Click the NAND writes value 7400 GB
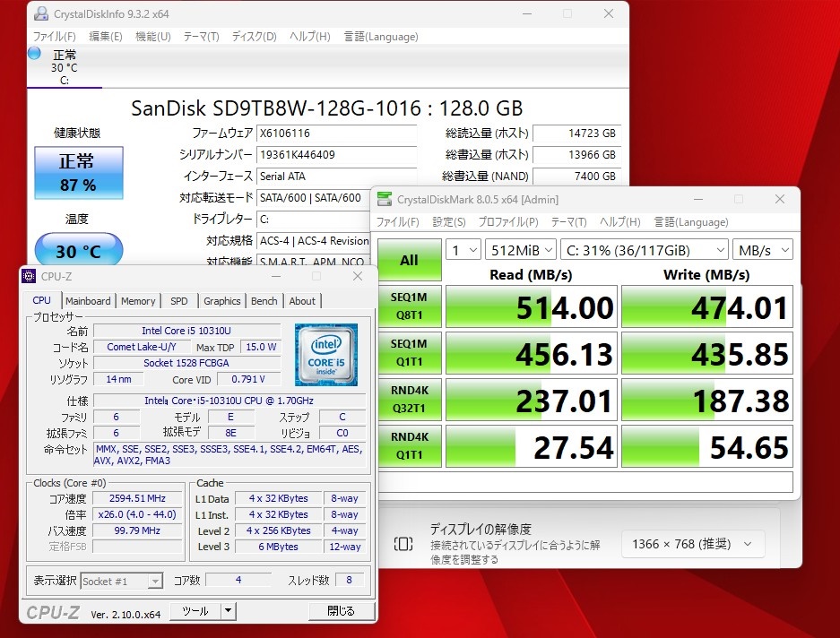Viewport: 840px width, 638px height. click(x=577, y=177)
